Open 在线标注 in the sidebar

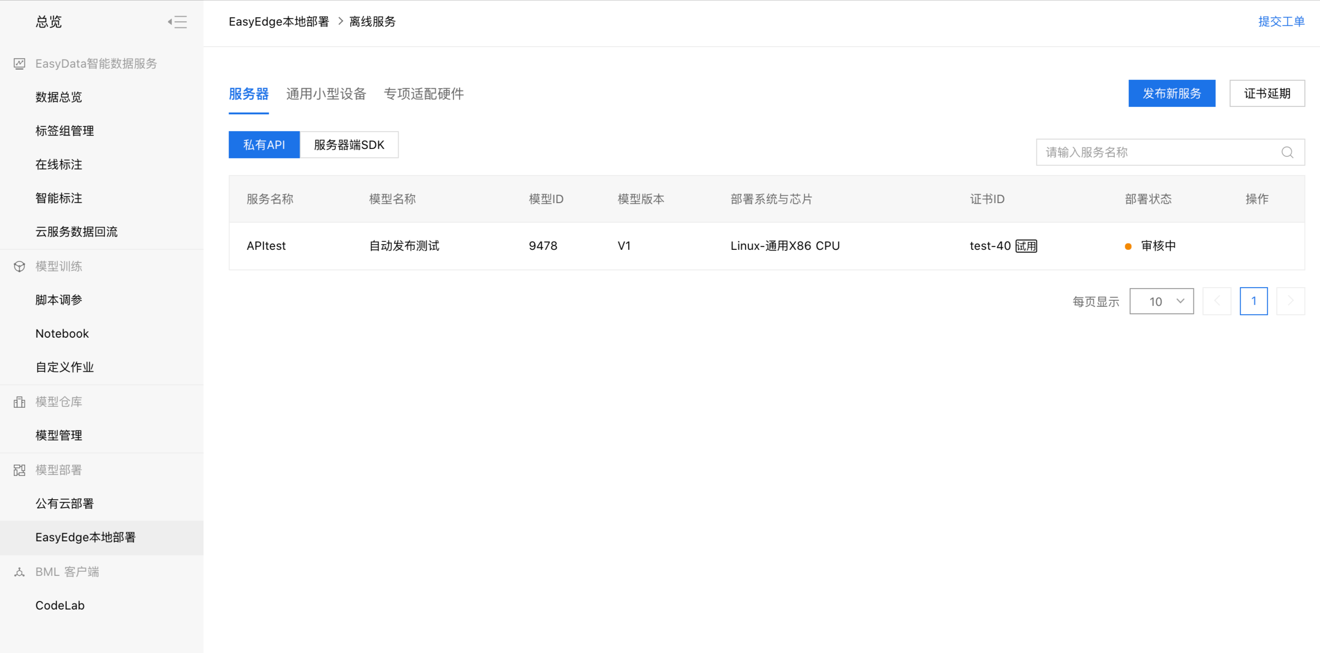[x=58, y=165]
